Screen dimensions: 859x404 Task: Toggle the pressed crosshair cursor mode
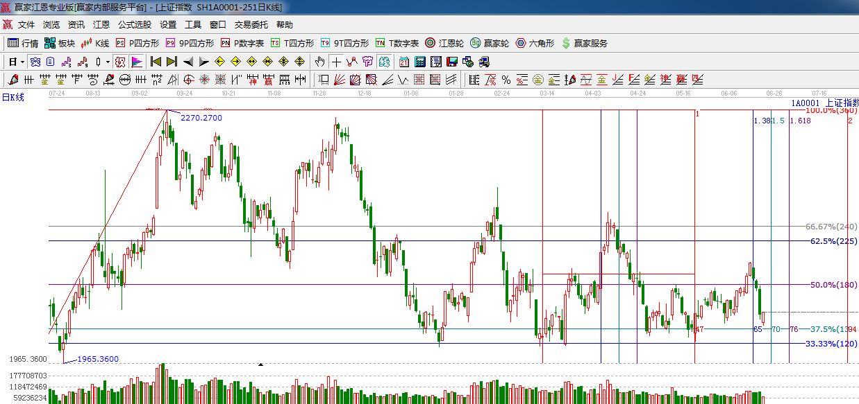[120, 62]
